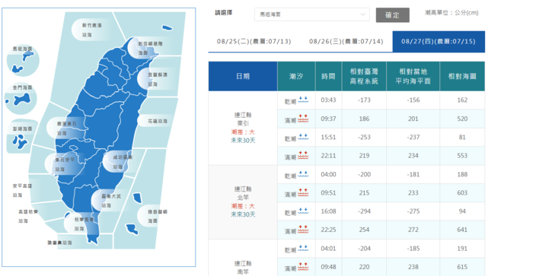Click the 確定 confirm button
This screenshot has width=533, height=276.
(393, 15)
